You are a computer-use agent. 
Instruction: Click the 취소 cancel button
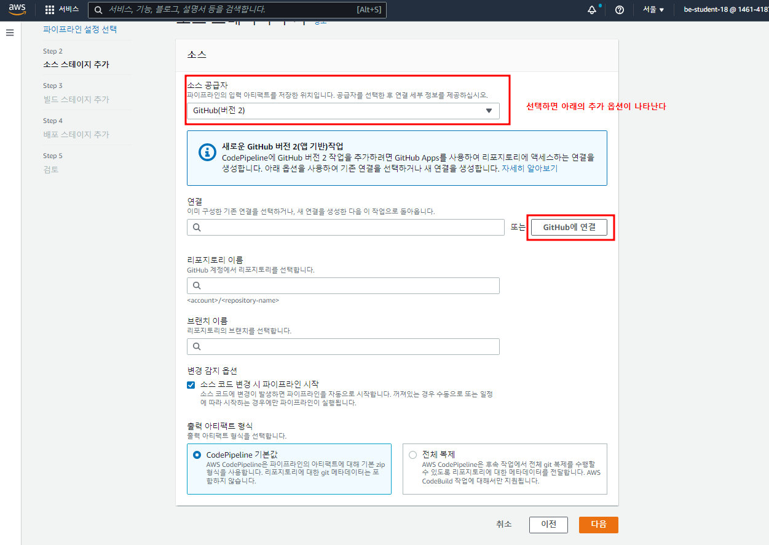coord(504,524)
